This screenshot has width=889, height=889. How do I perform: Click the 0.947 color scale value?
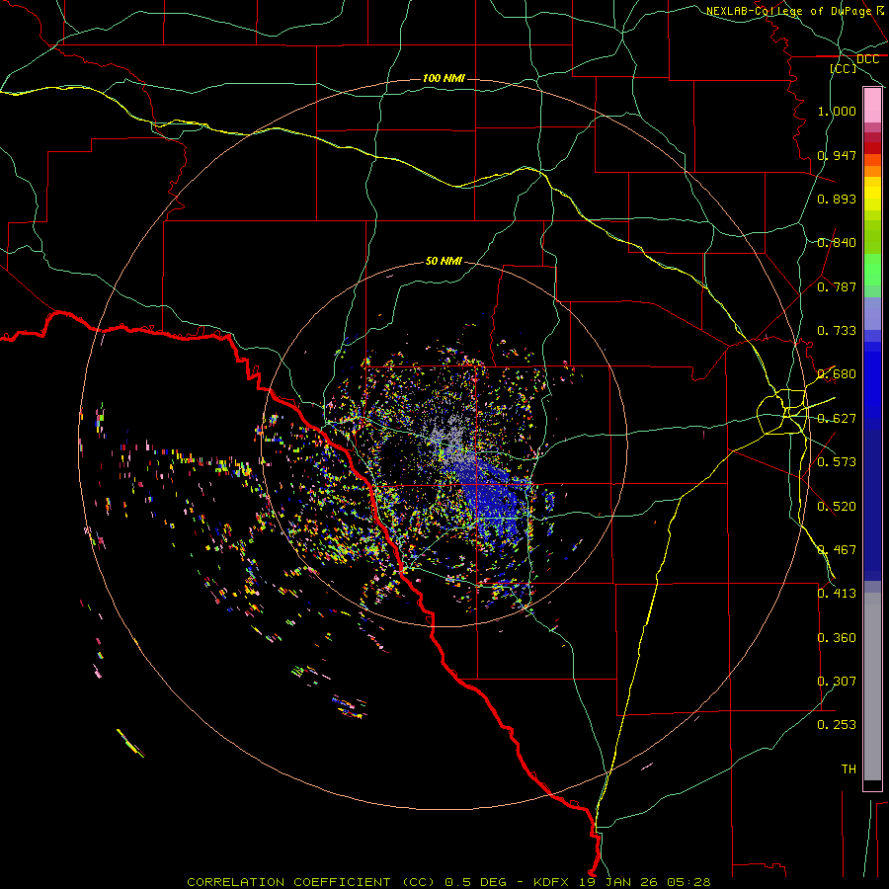click(837, 155)
